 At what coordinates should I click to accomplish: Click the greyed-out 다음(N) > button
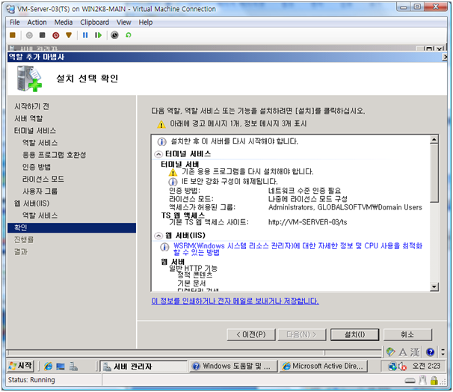coord(302,334)
